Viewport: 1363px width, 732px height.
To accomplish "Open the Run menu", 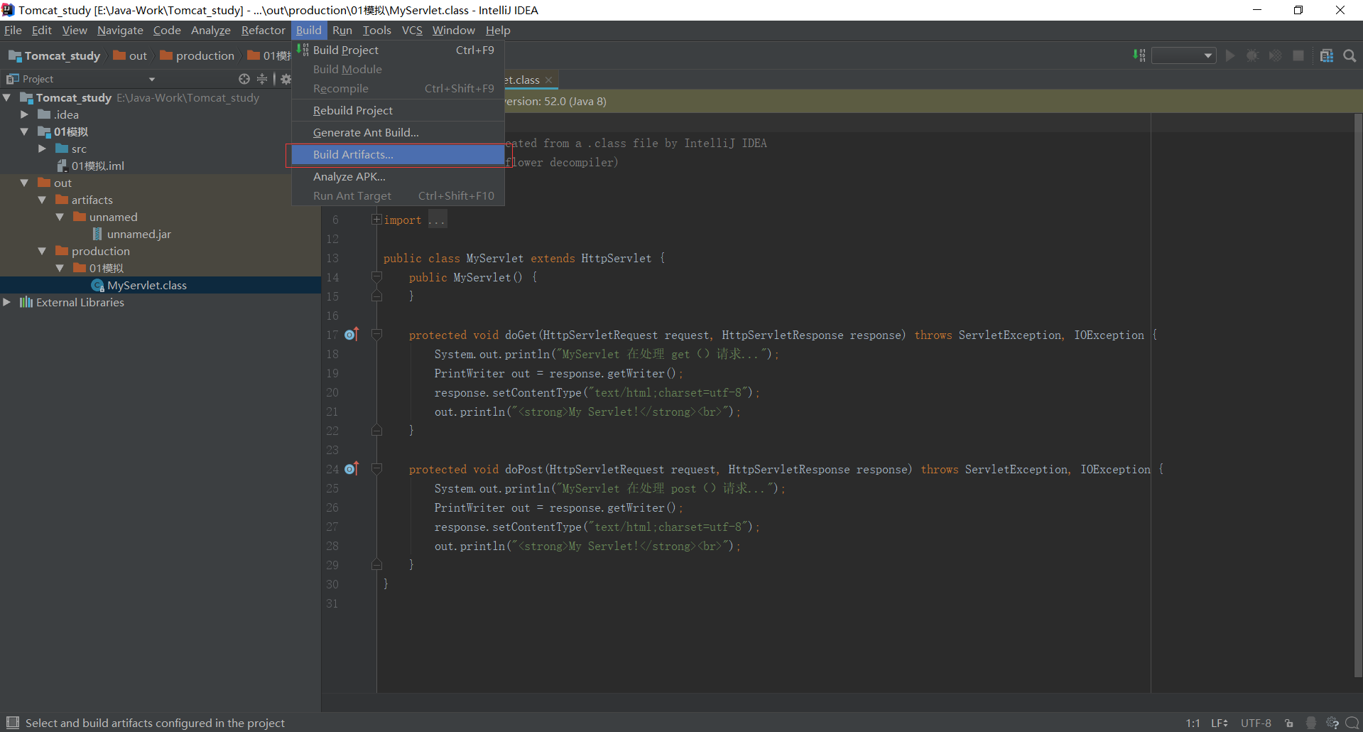I will pos(342,30).
